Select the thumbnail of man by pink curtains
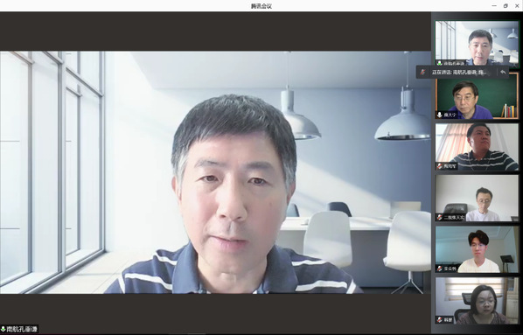The height and width of the screenshot is (335, 523). pyautogui.click(x=477, y=147)
